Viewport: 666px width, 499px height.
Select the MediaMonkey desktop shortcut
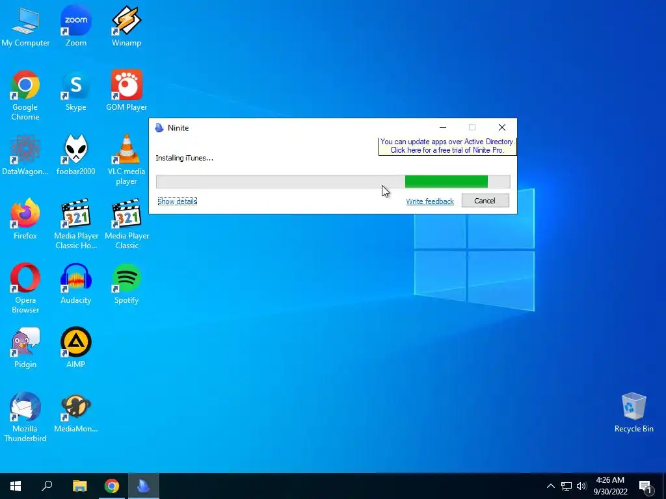coord(75,413)
